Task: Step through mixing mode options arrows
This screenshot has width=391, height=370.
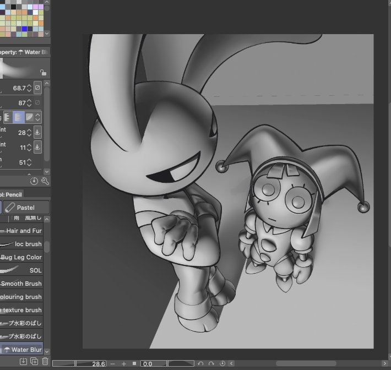Action: point(37,117)
